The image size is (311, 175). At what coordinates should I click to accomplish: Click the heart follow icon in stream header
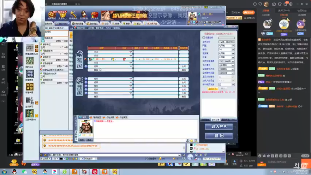[x=260, y=4]
